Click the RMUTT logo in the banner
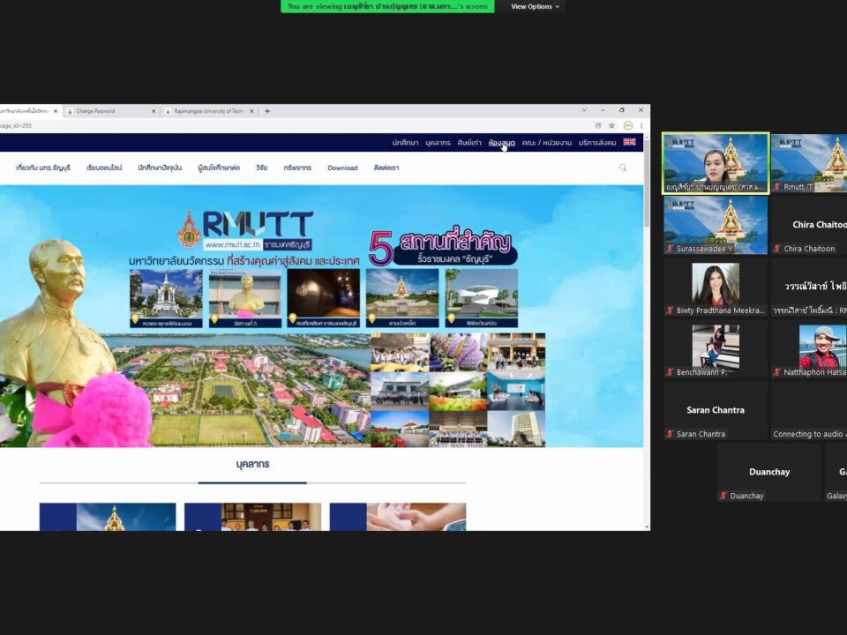Viewport: 847px width, 635px height. pos(246,229)
